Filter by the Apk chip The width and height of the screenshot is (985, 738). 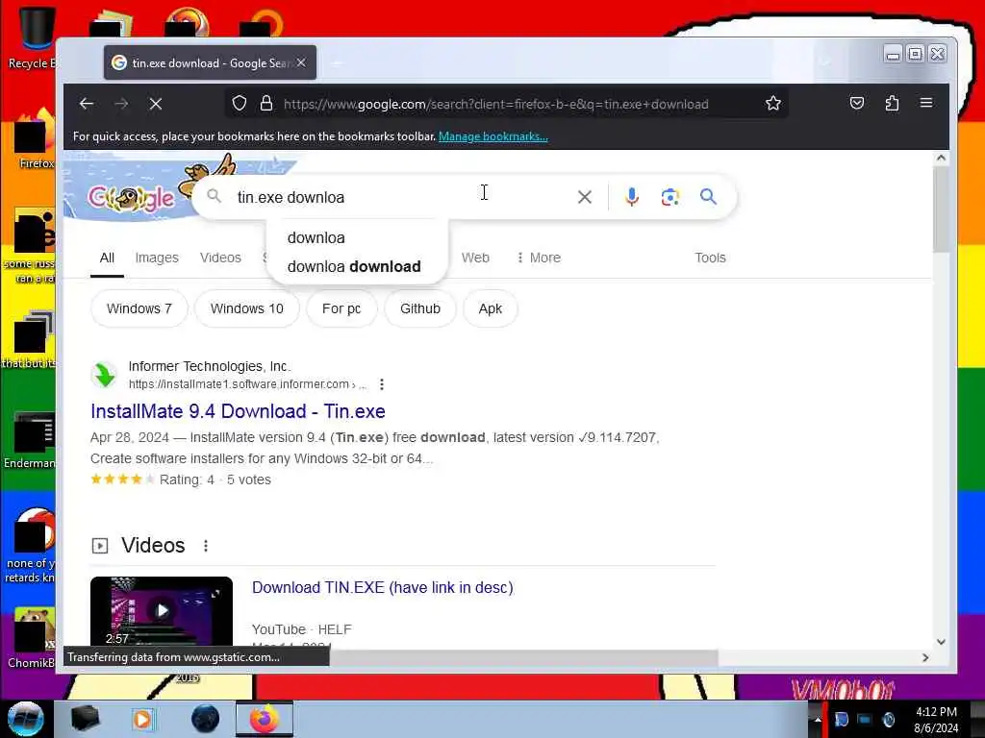(490, 308)
